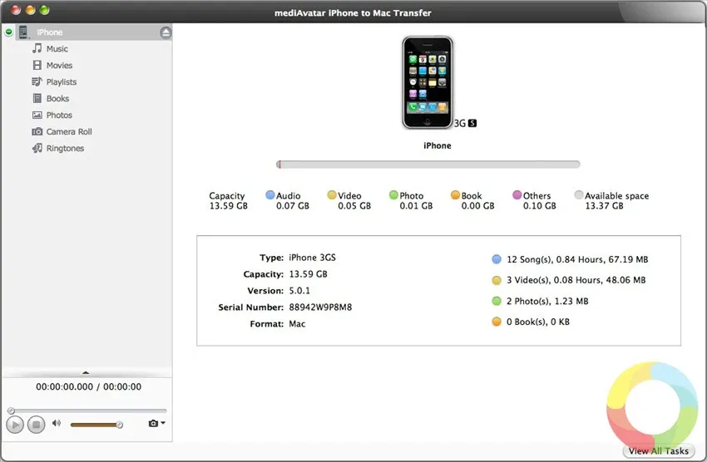Image resolution: width=707 pixels, height=462 pixels.
Task: Click the version value 5.0.1
Action: (x=299, y=291)
